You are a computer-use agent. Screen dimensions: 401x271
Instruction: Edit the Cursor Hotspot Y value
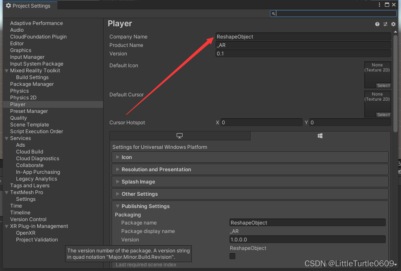[350, 122]
